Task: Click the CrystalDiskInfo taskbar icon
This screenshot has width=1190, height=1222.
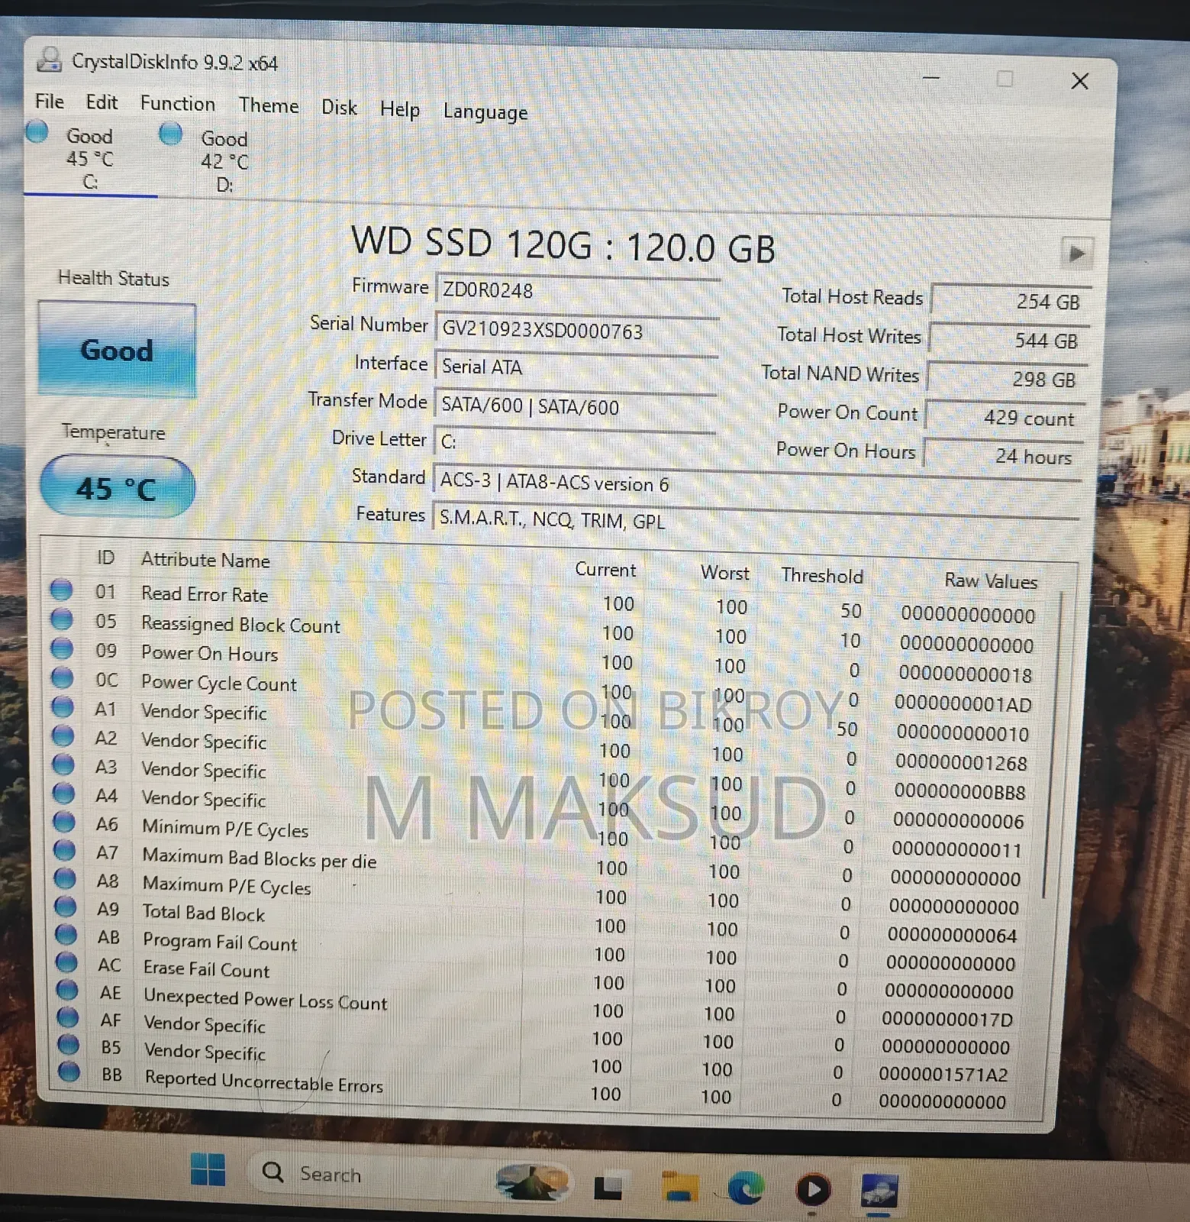Action: [879, 1191]
